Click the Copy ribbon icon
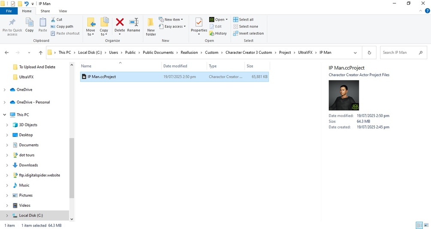431x229 pixels. 30,23
